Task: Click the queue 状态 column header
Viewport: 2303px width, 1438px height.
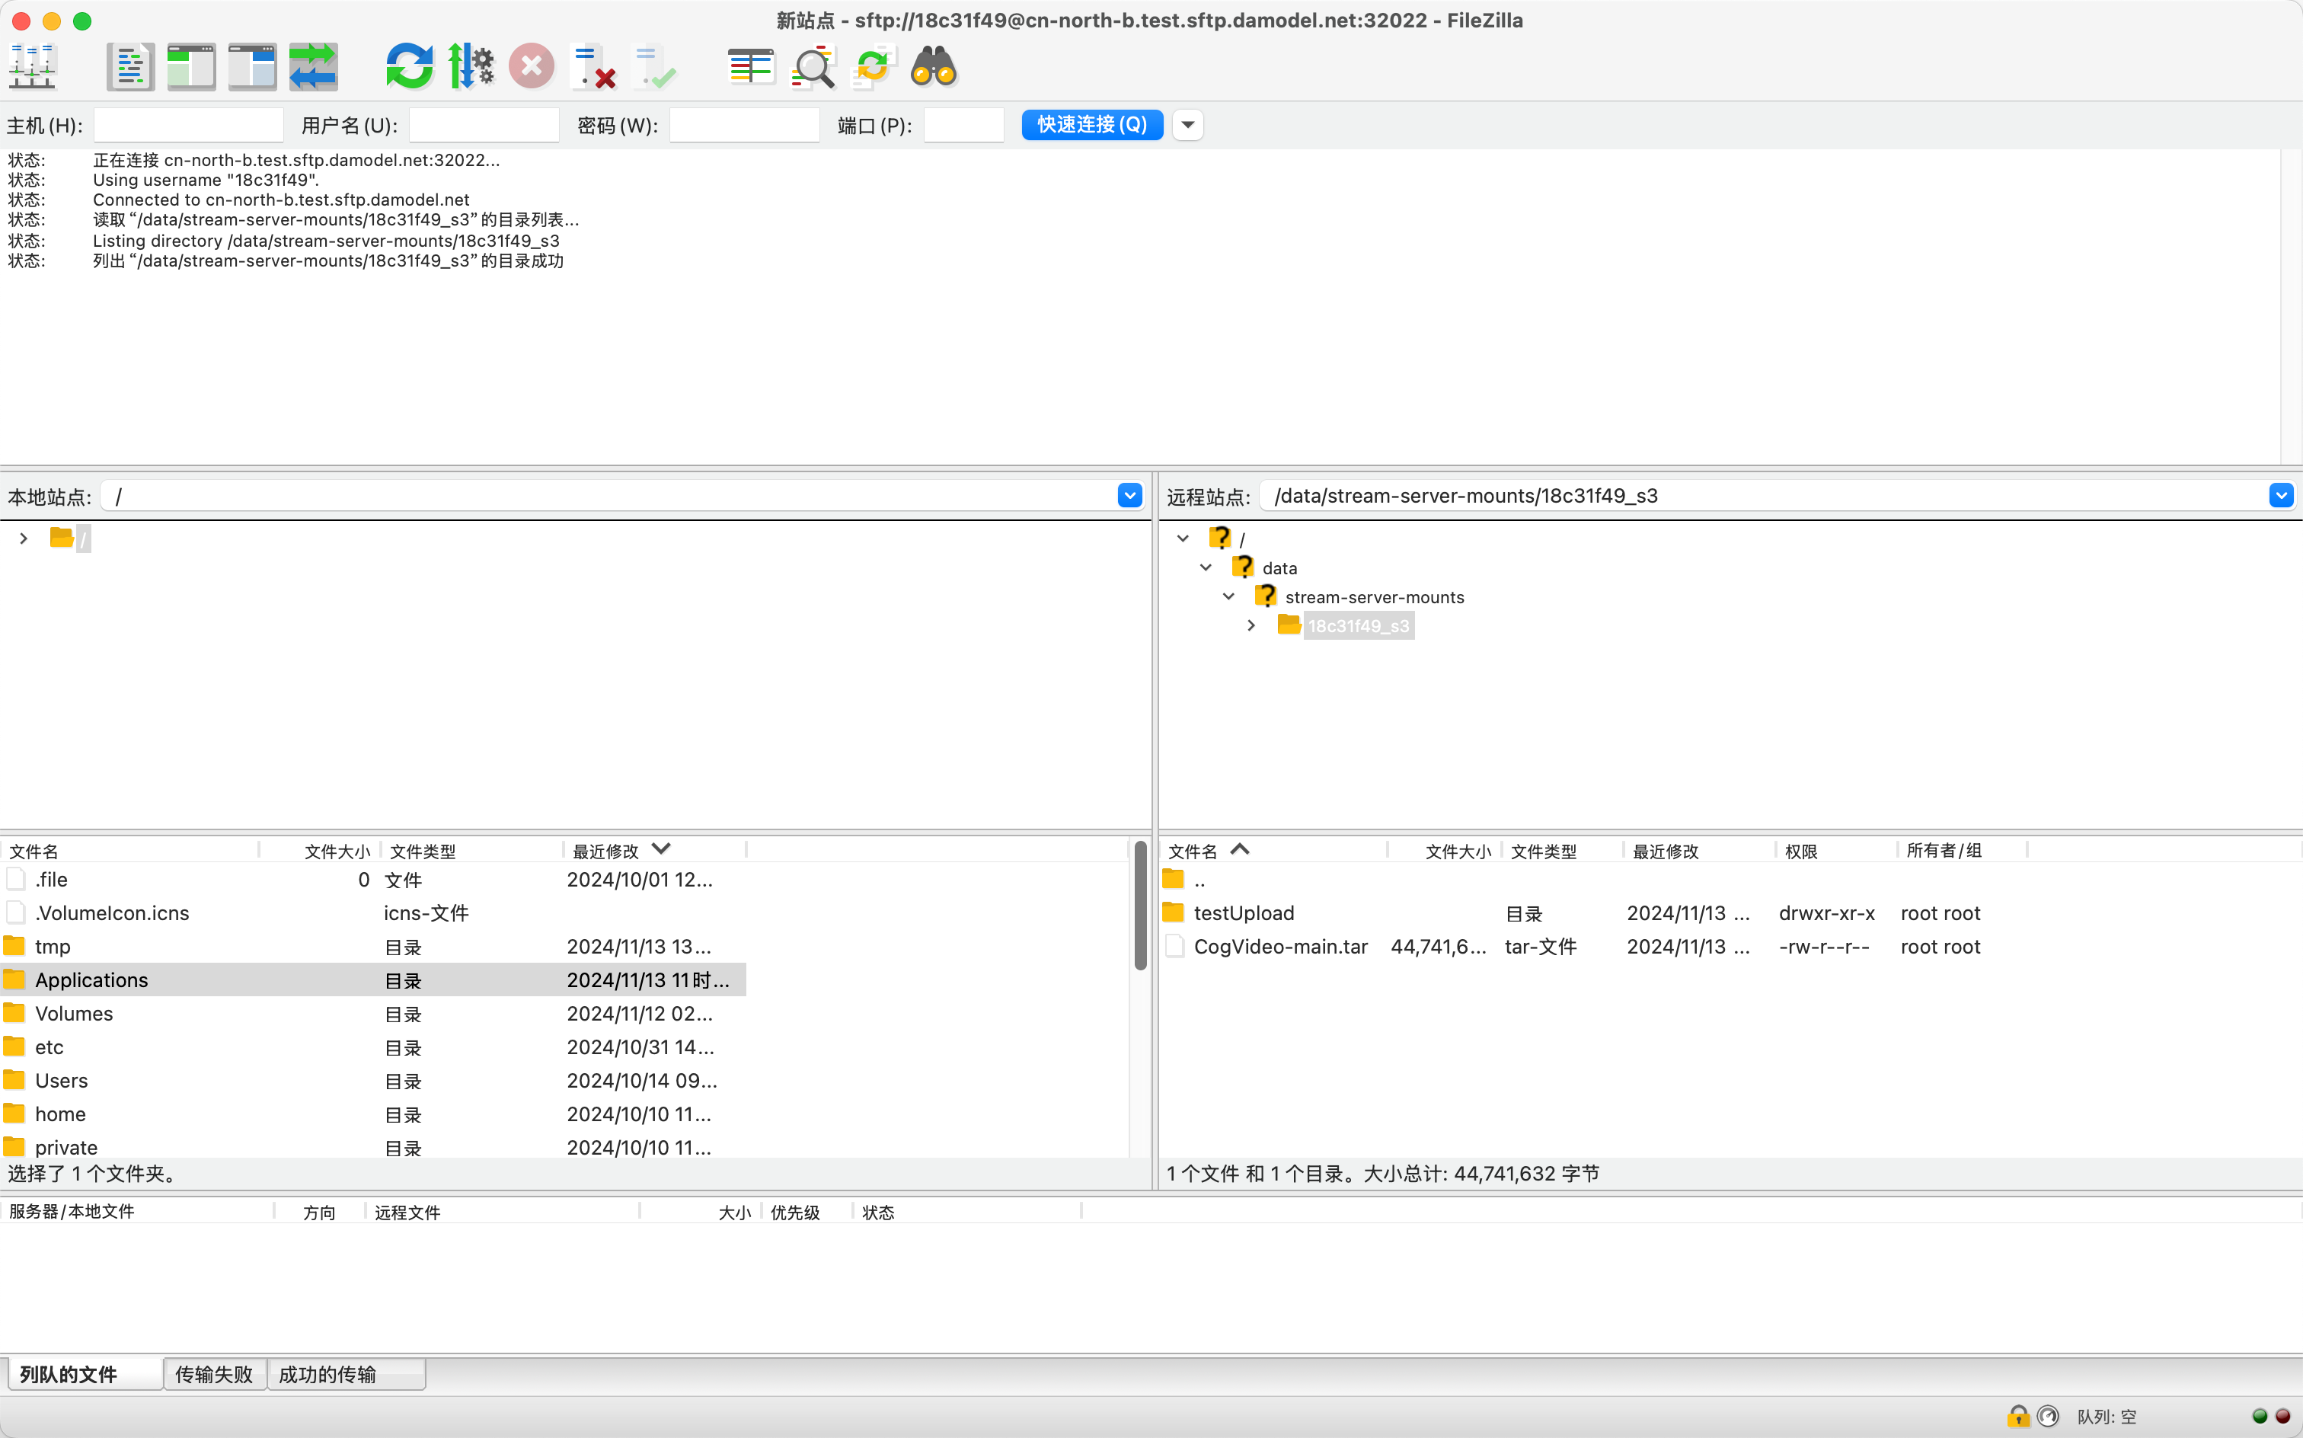Action: point(967,1212)
